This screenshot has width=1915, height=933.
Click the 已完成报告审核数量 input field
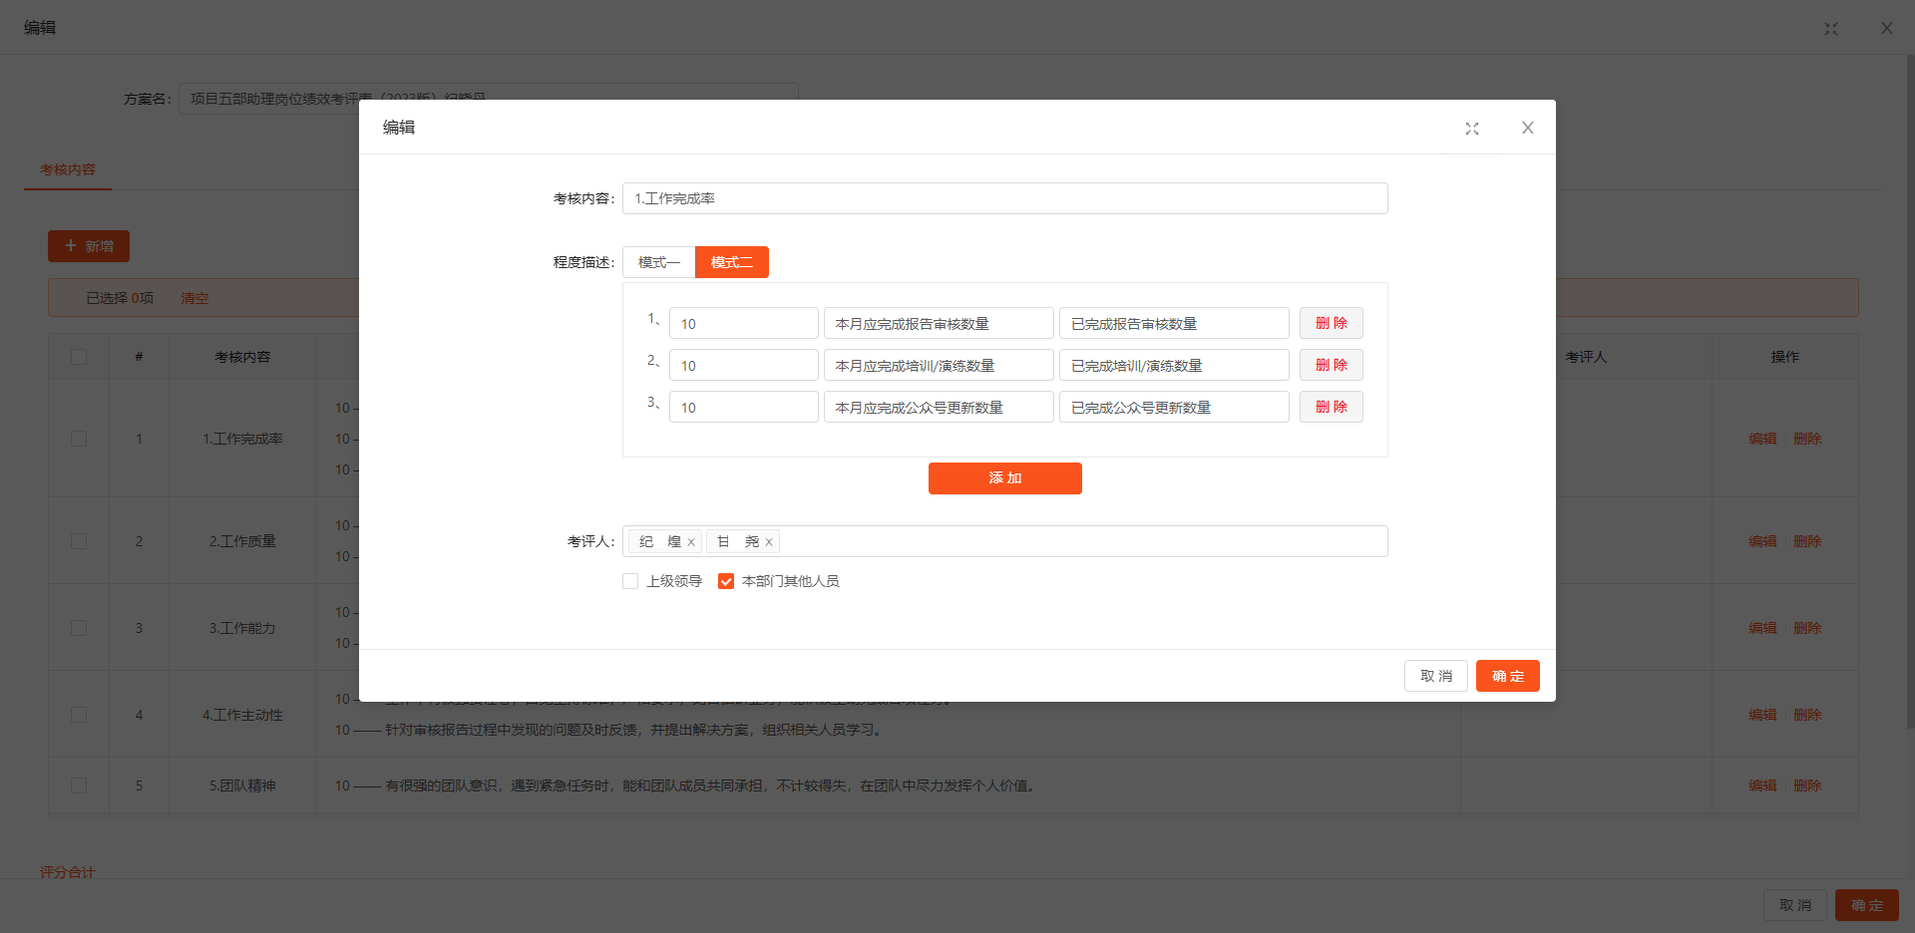click(x=1173, y=324)
